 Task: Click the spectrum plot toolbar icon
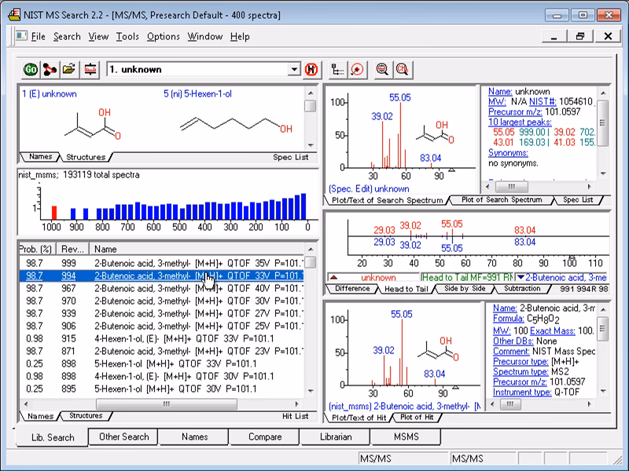click(x=90, y=69)
